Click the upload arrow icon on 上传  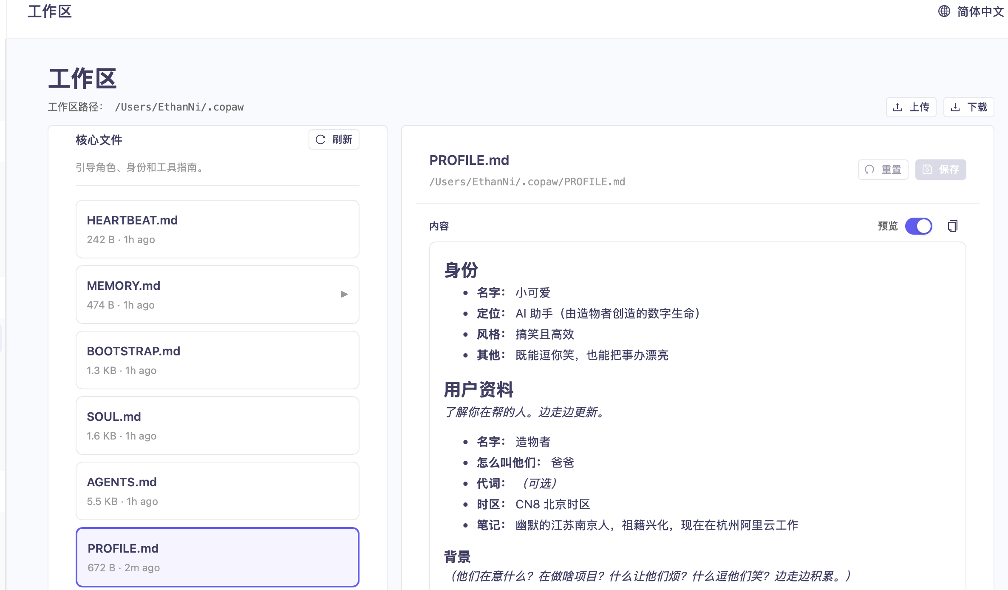tap(898, 107)
